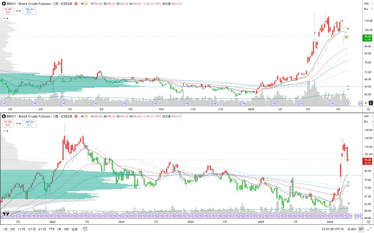Click the D data-mode badge on weekly chart
374x233 pixels.
click(x=86, y=116)
